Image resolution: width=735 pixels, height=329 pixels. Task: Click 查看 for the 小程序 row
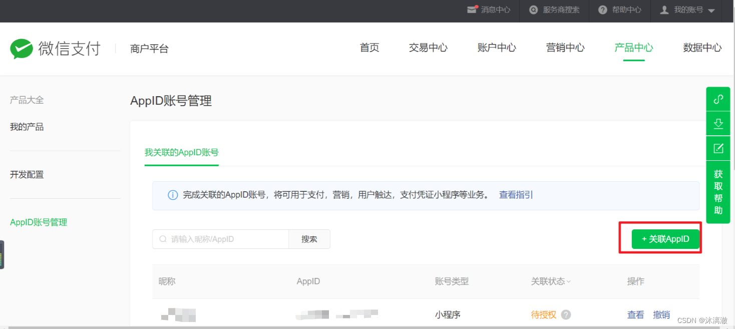636,314
